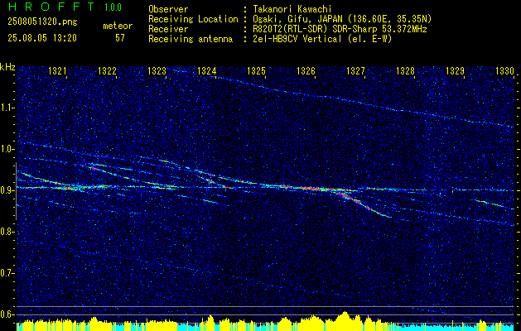Click the 0.6 kHz axis label
Image resolution: width=521 pixels, height=331 pixels.
click(7, 314)
